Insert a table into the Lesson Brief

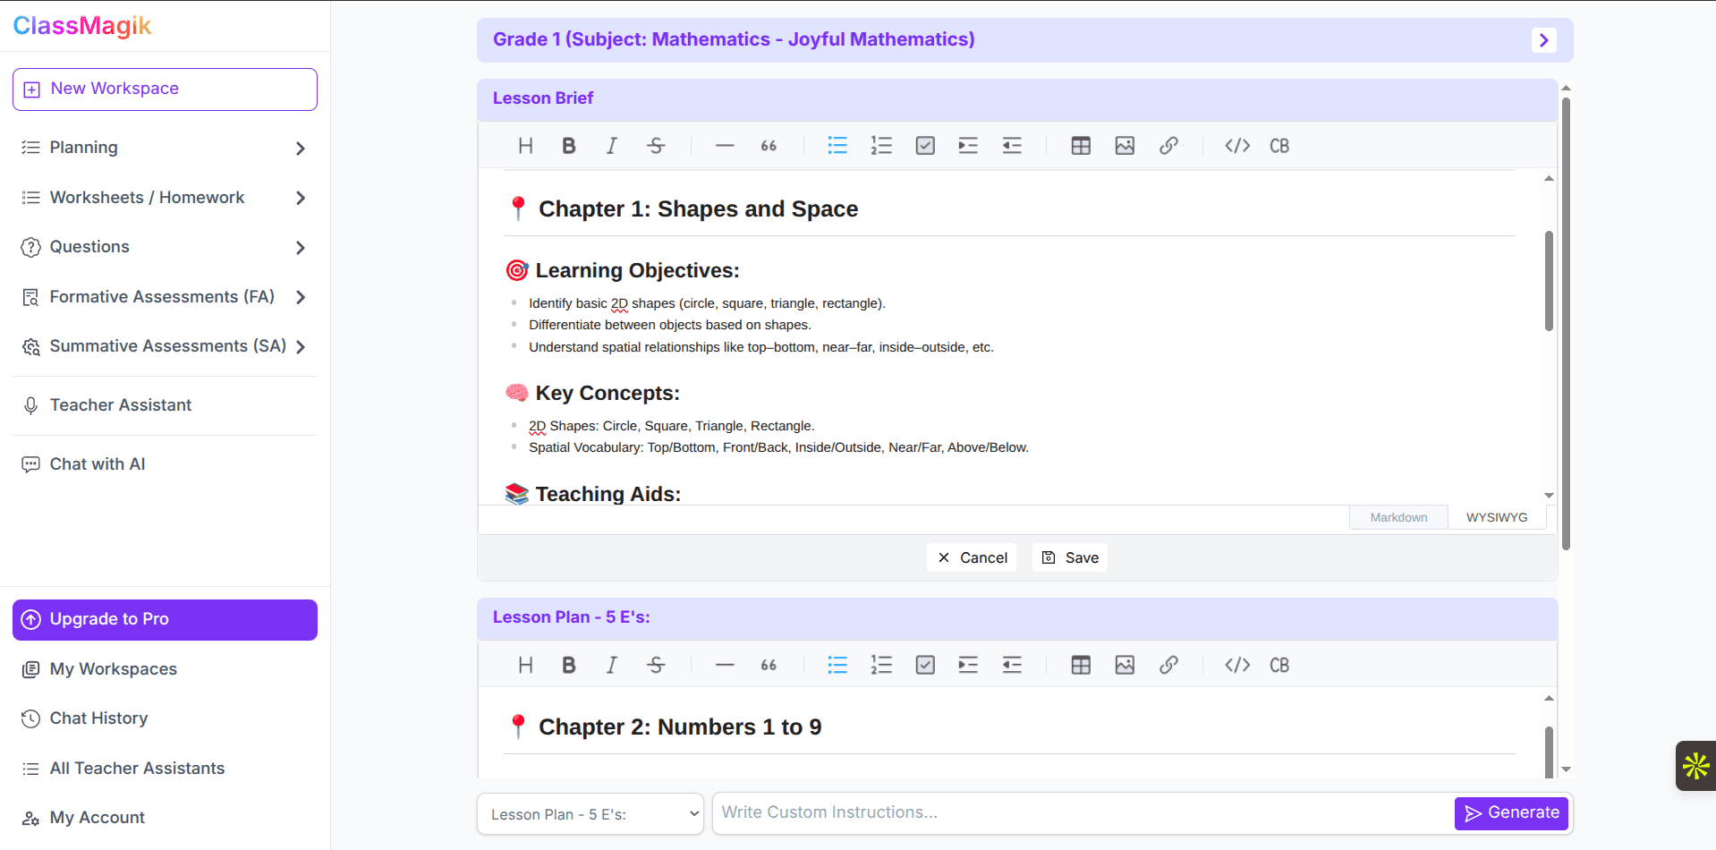click(1080, 145)
